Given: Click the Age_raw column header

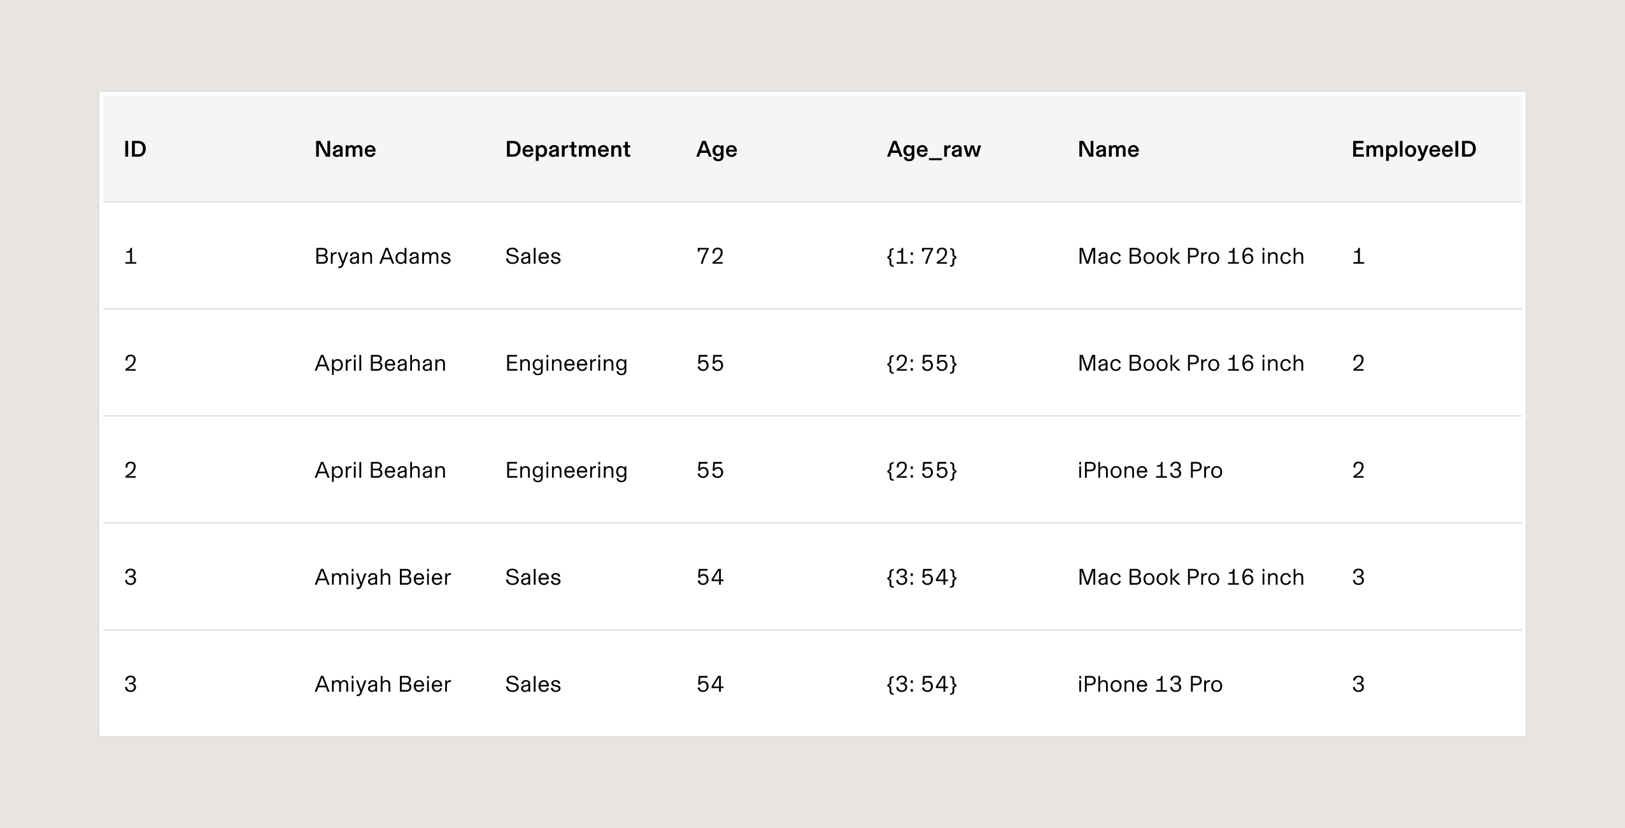Looking at the screenshot, I should click(933, 149).
